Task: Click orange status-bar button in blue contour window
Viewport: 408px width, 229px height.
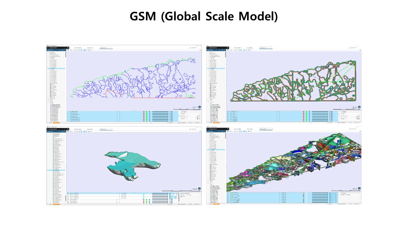Action: pos(56,123)
